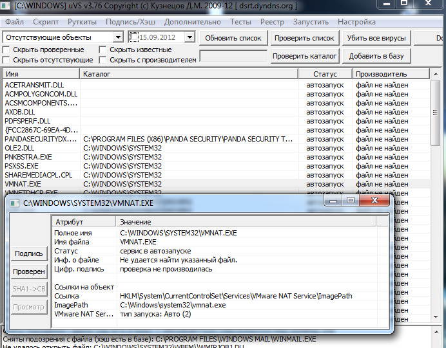446x348 pixels.
Task: Click the main list scrollbar thumb
Action: point(435,113)
